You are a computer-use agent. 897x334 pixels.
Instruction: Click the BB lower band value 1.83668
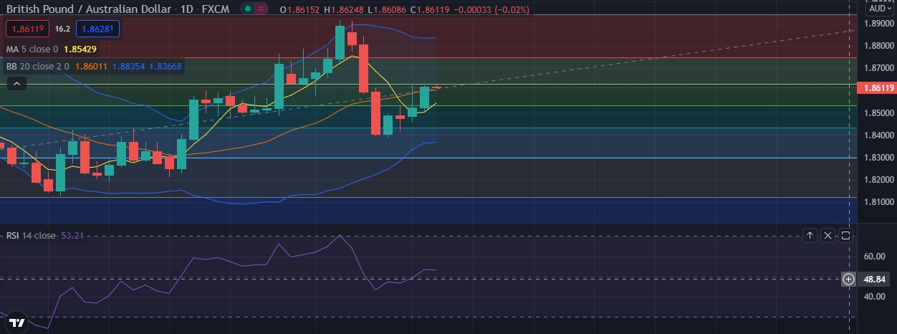coord(166,67)
